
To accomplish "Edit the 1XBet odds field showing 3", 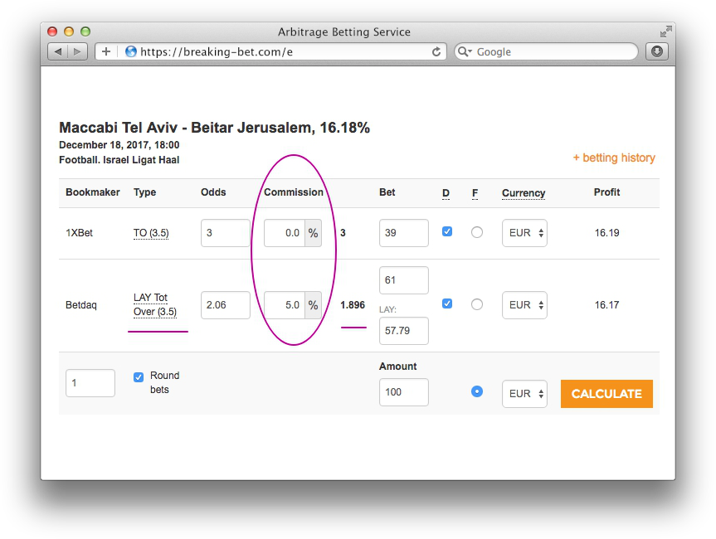I will [x=225, y=233].
